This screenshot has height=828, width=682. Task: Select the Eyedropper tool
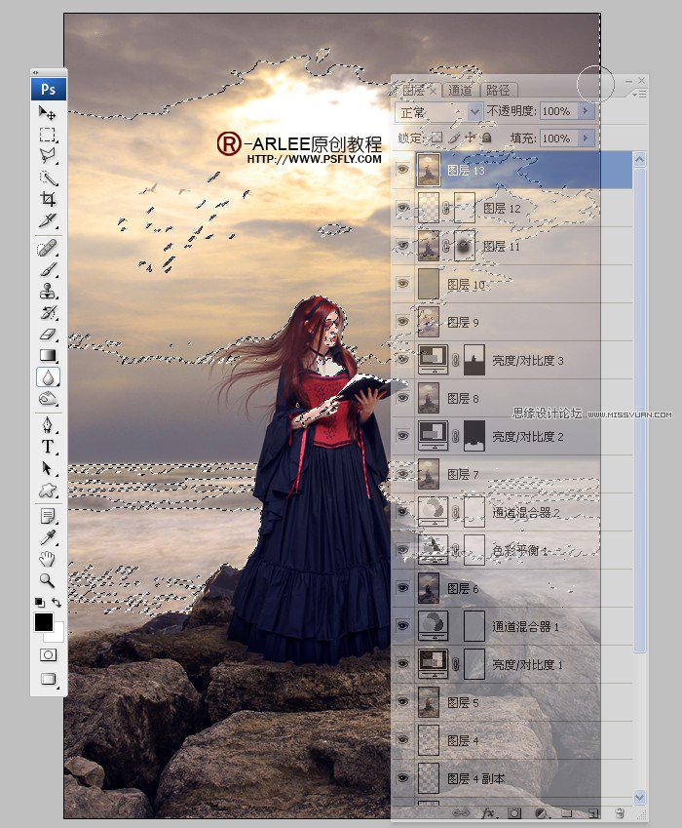coord(48,537)
